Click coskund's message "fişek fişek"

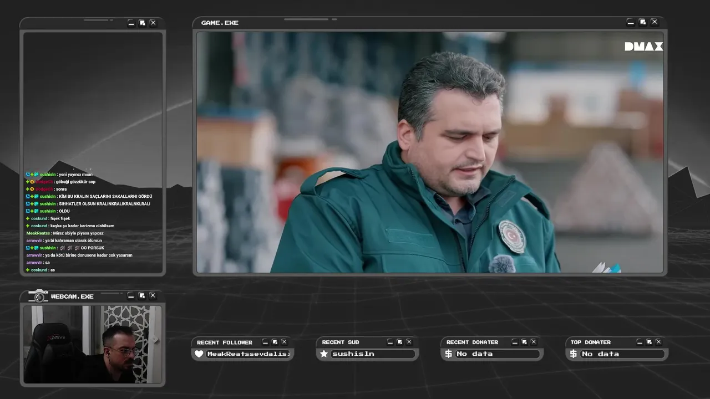tap(60, 218)
